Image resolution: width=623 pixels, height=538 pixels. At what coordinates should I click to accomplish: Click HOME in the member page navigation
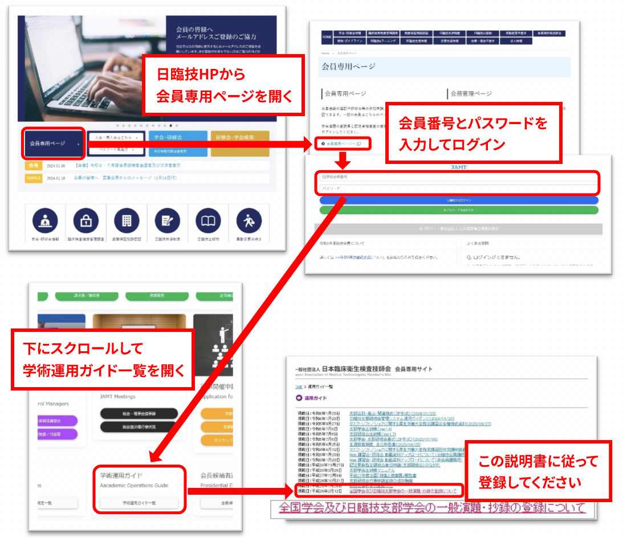(x=327, y=37)
